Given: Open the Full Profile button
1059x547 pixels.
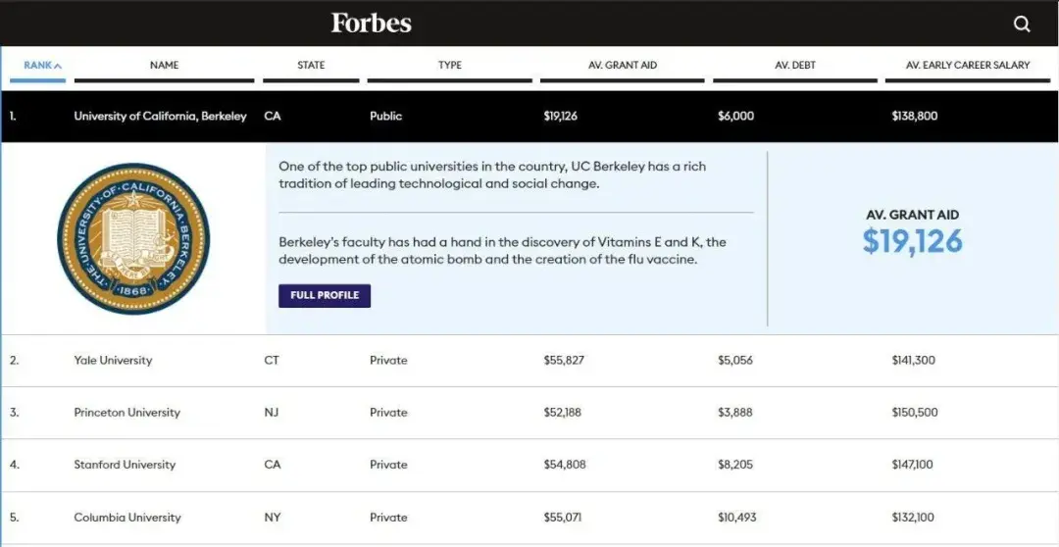Looking at the screenshot, I should pos(325,295).
